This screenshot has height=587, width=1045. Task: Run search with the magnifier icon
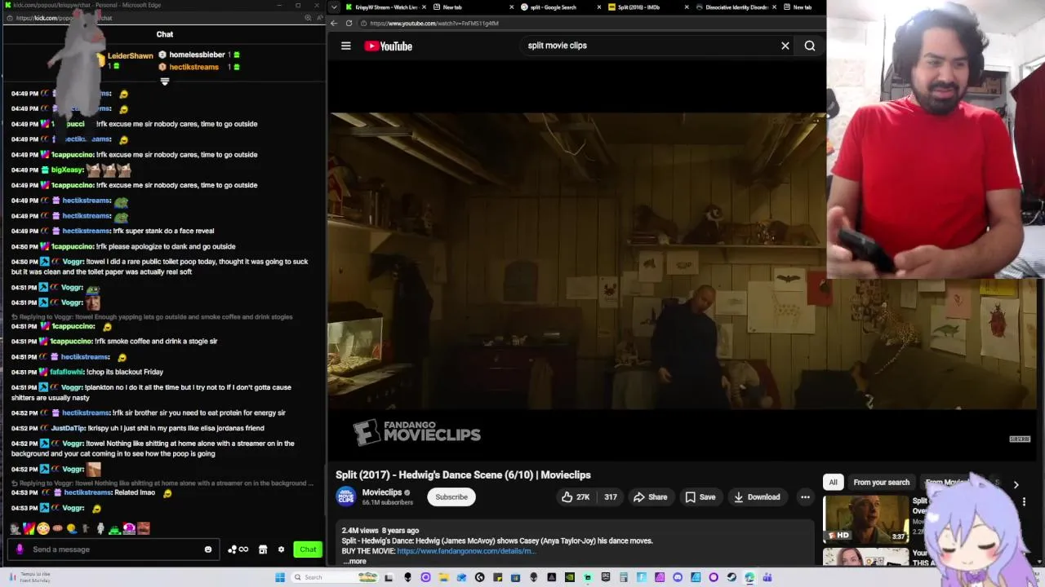click(x=810, y=46)
